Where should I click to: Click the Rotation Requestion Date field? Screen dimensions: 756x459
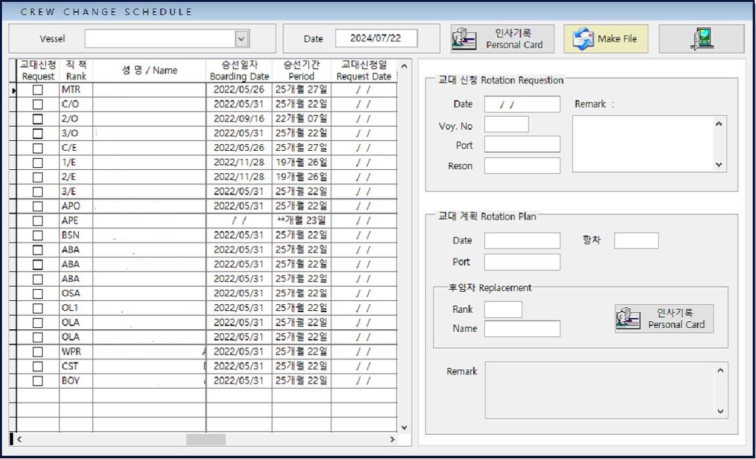tap(522, 104)
